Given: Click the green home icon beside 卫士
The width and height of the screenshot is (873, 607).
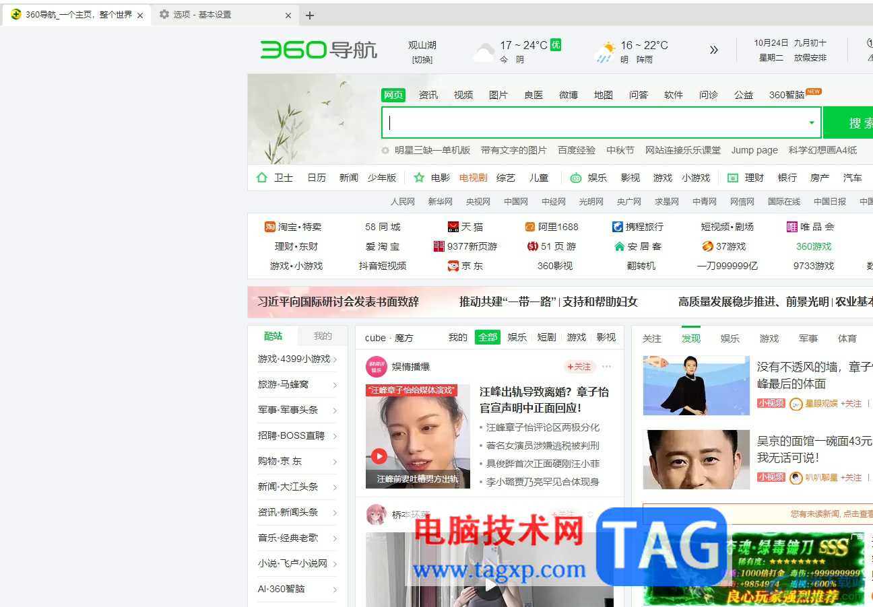Looking at the screenshot, I should (261, 177).
